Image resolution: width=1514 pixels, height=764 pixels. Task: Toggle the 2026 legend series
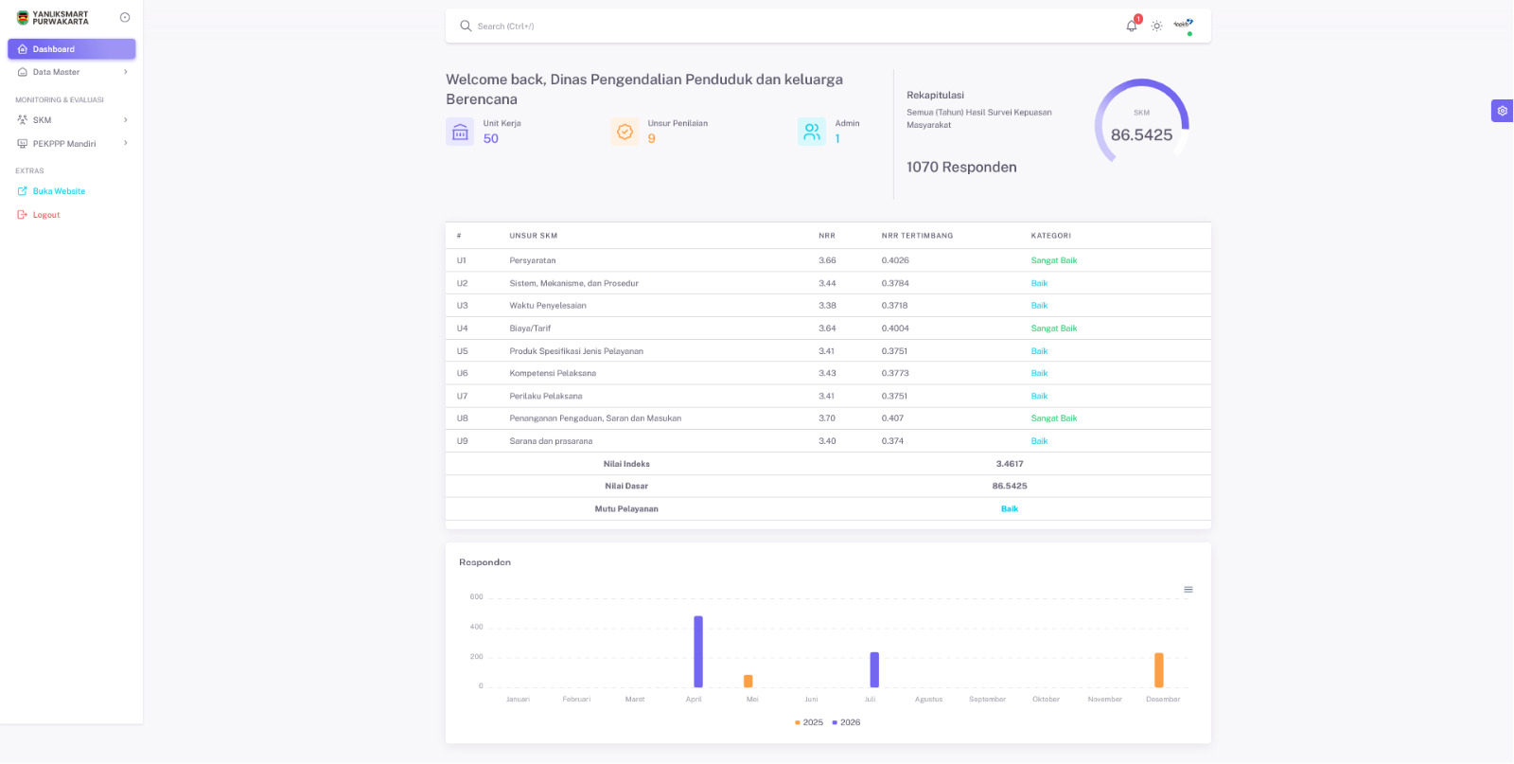[x=846, y=722]
